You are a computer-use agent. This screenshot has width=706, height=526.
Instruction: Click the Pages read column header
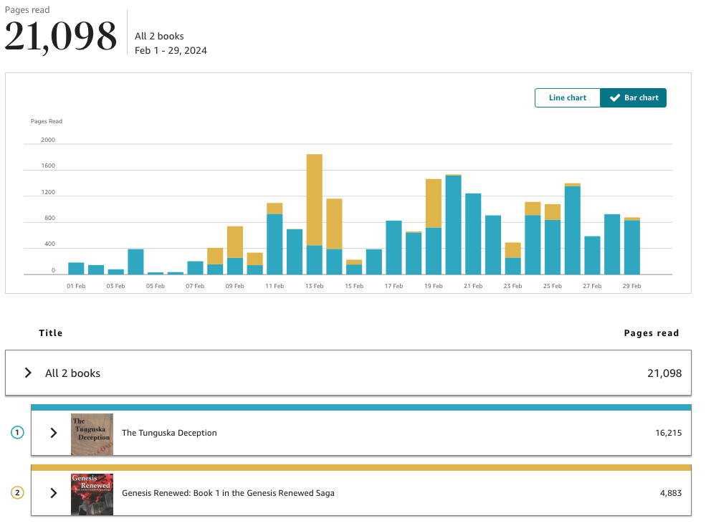651,333
